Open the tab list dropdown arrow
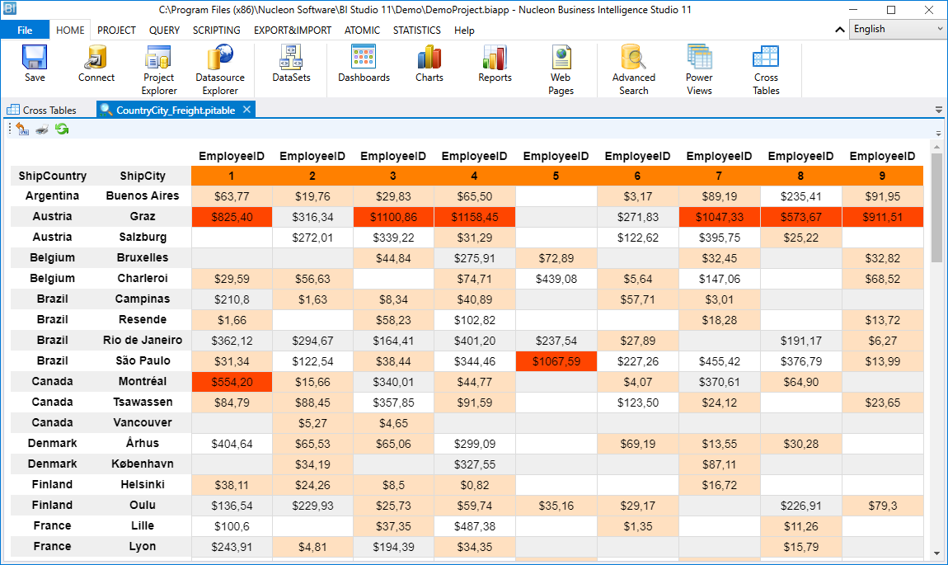The width and height of the screenshot is (948, 565). pos(938,110)
